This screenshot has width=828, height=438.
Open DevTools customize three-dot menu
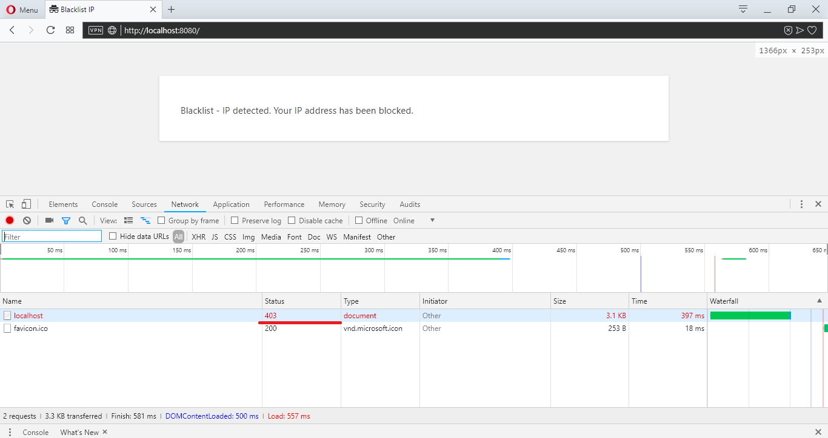(x=801, y=204)
